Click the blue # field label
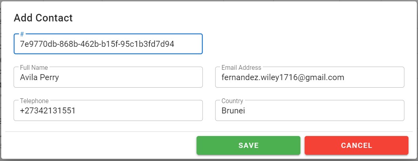Viewport: 418px width, 161px height. click(22, 34)
